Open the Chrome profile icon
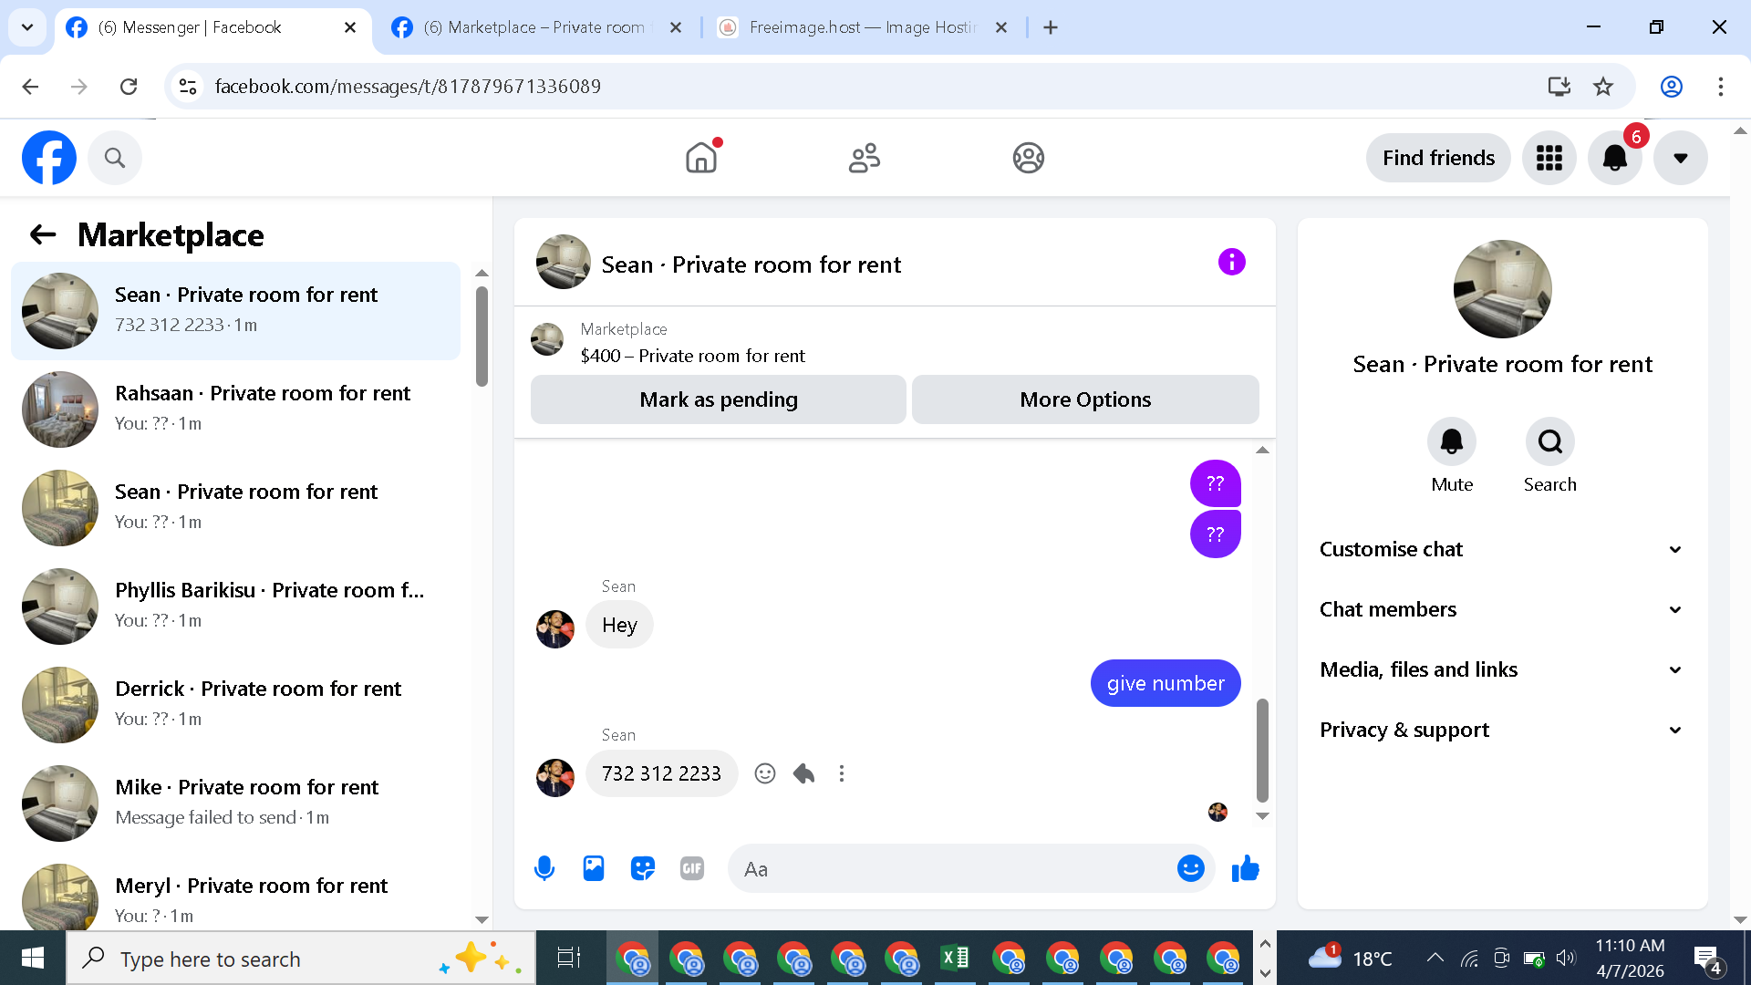This screenshot has height=985, width=1751. 1672,86
